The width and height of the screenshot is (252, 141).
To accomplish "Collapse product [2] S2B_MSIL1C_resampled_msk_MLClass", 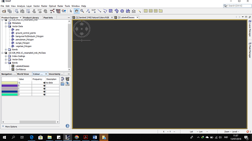I will point(3,53).
